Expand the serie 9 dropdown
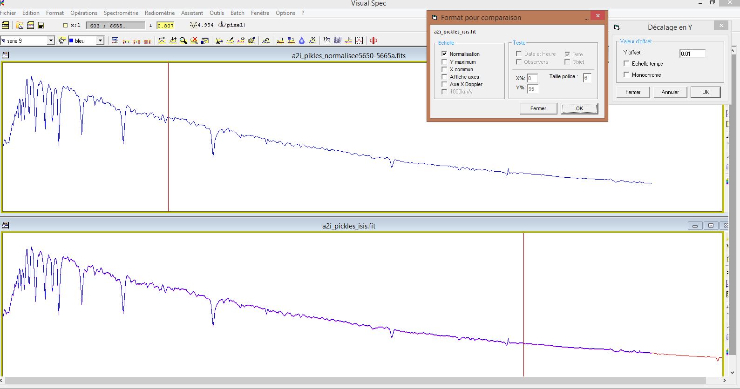 point(51,40)
